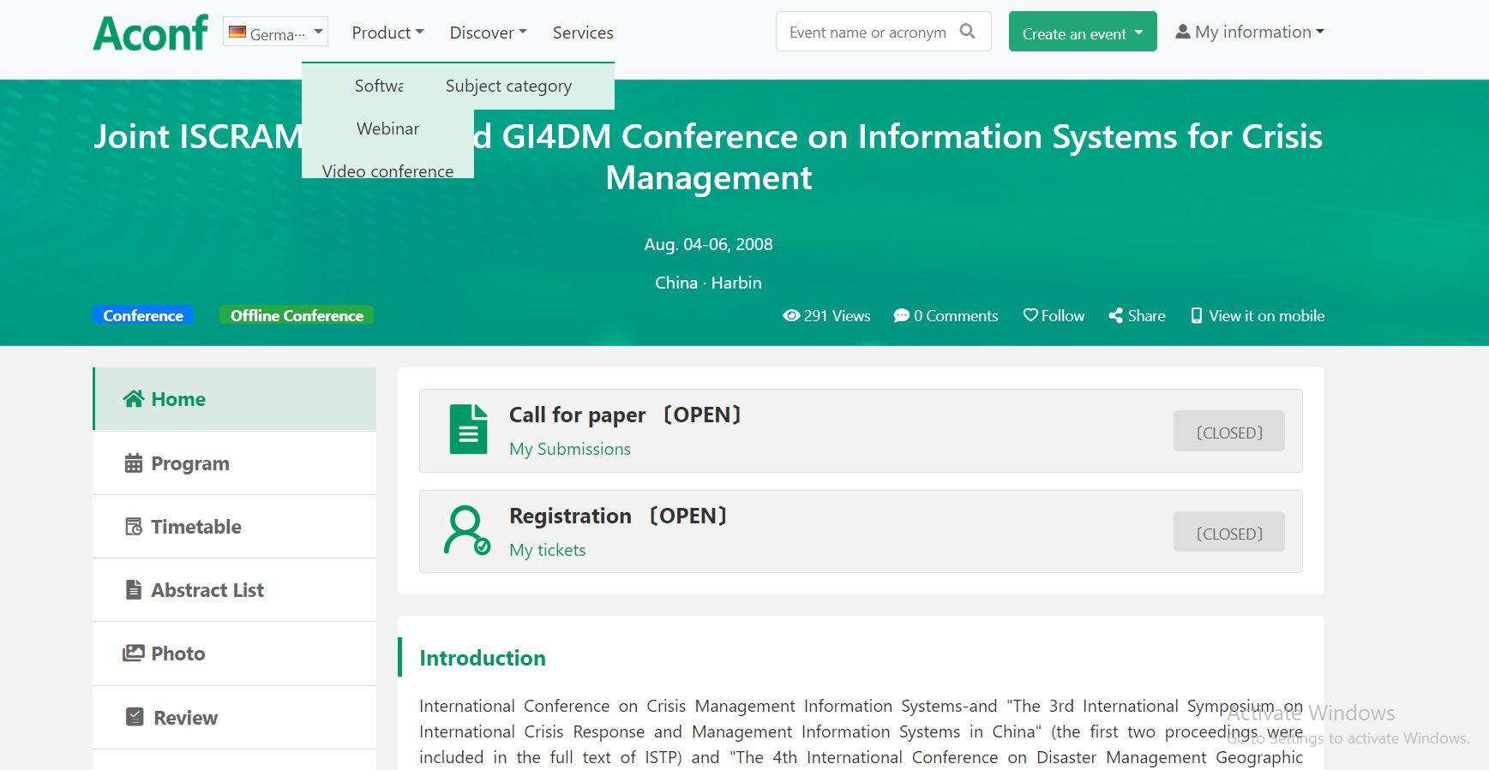Viewport: 1489px width, 770px height.
Task: Choose Video conference from the menu
Action: [387, 170]
